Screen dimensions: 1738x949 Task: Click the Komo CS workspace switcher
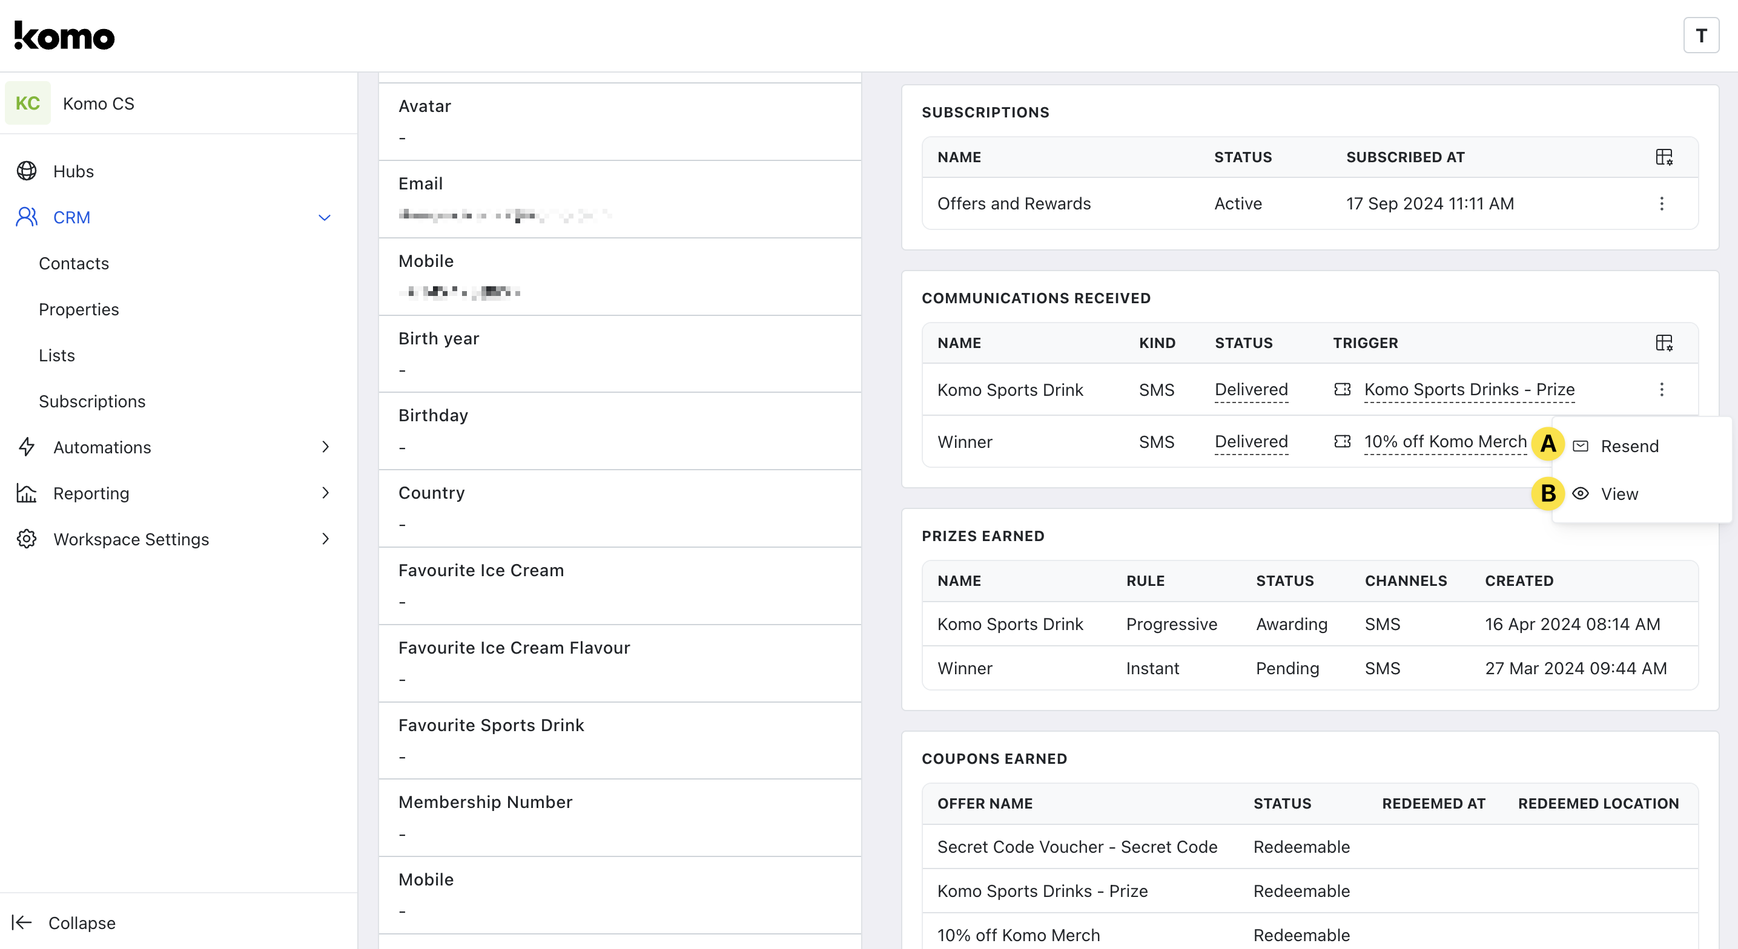coord(98,103)
